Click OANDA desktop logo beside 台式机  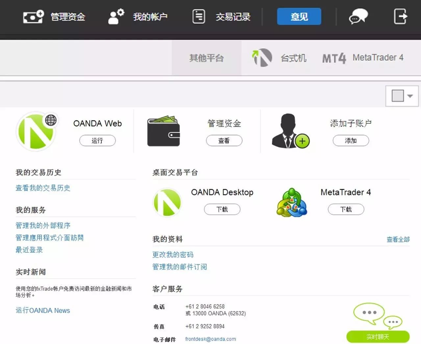point(262,58)
